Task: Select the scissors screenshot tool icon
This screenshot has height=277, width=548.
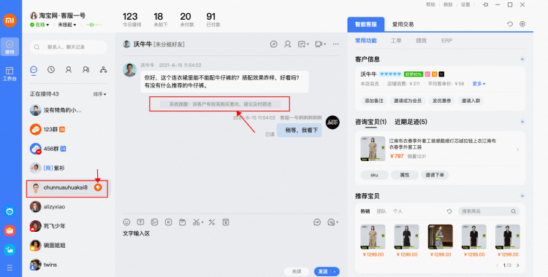Action: coord(197,222)
